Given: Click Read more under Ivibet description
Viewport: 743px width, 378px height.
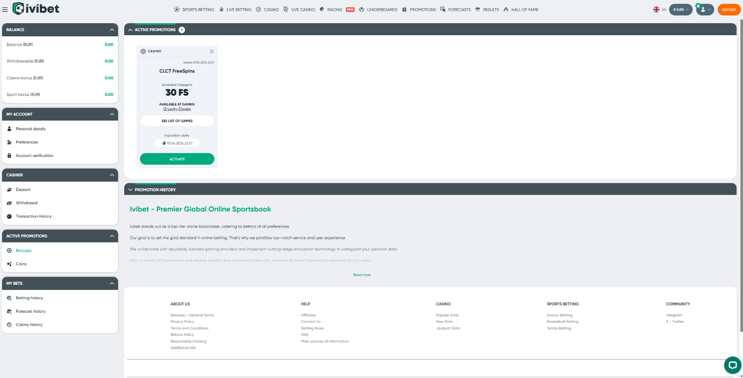Looking at the screenshot, I should click(361, 275).
